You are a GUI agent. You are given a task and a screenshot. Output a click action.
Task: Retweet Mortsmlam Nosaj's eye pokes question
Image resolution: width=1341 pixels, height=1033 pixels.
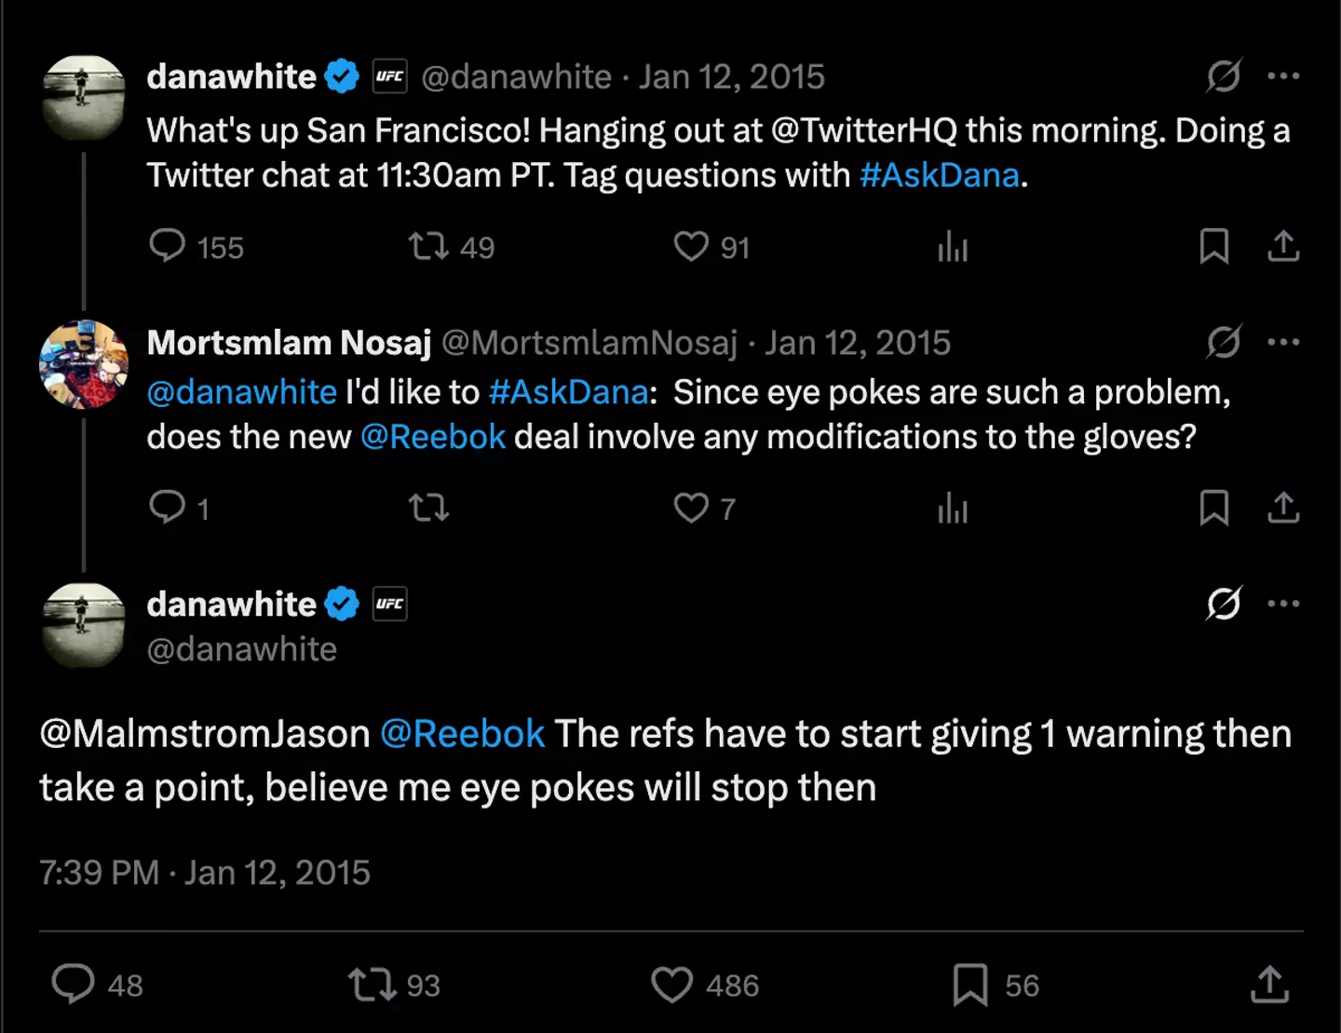coord(428,508)
